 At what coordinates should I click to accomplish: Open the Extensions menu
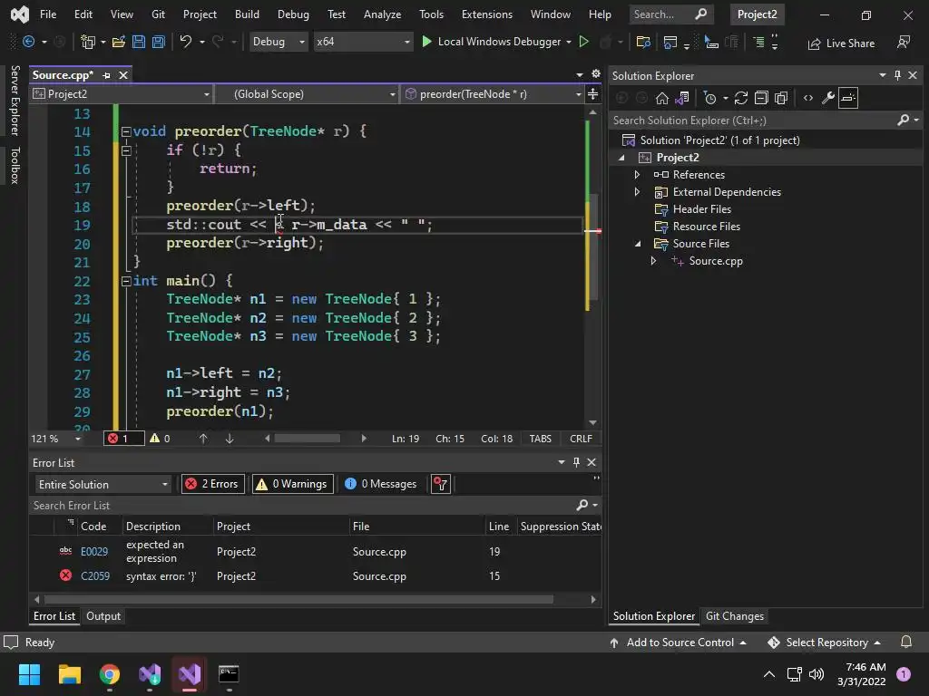pyautogui.click(x=487, y=14)
